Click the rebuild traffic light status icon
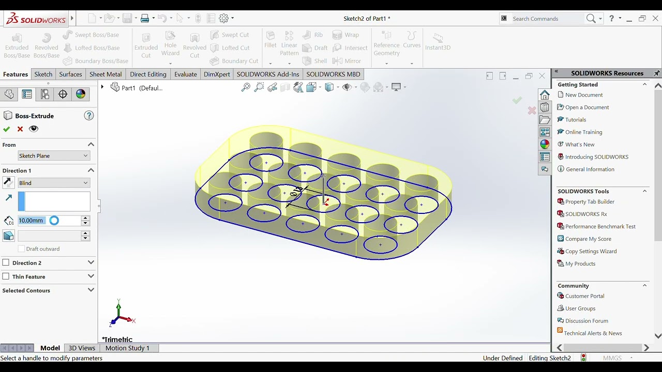662x372 pixels. [583, 358]
